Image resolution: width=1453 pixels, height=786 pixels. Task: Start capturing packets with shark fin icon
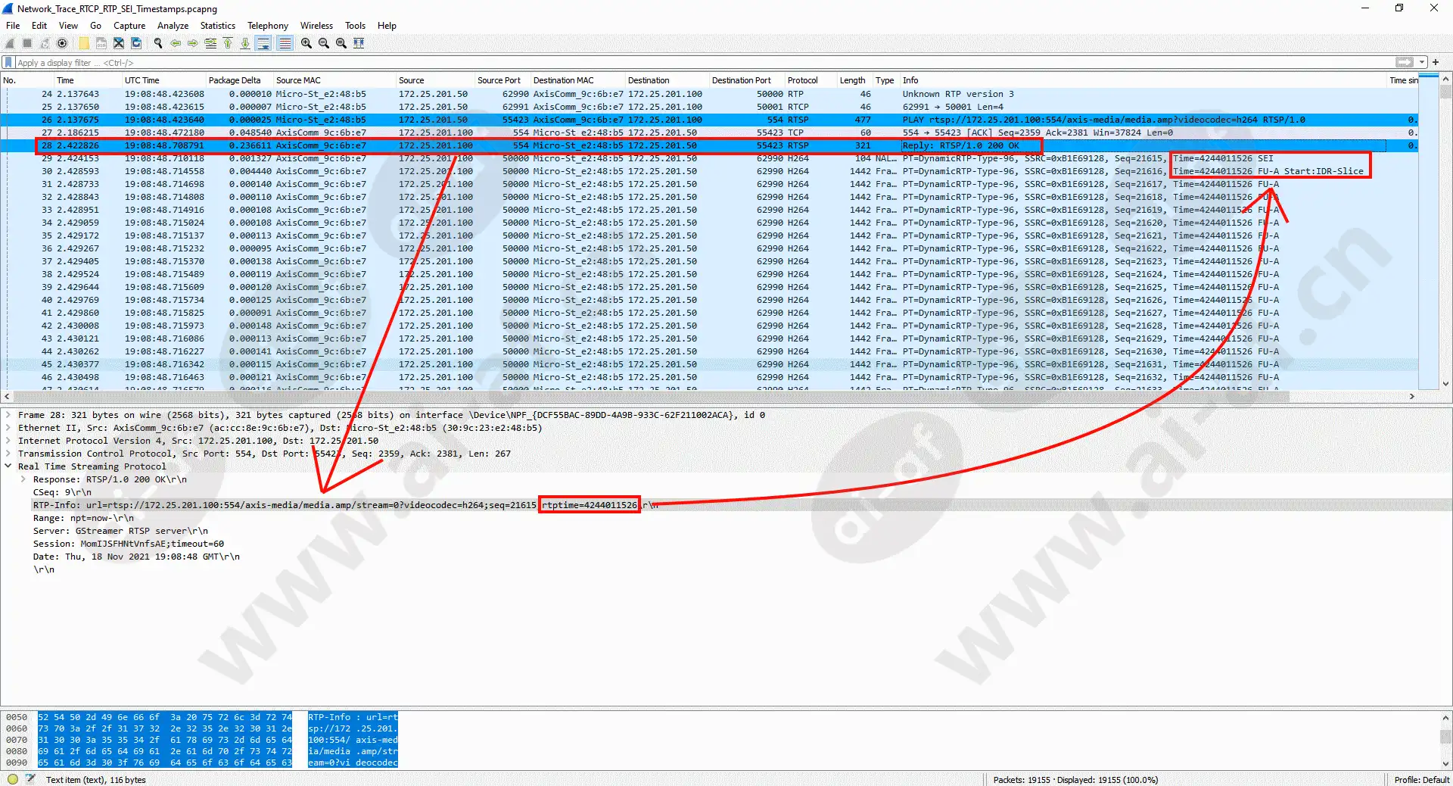pos(11,43)
